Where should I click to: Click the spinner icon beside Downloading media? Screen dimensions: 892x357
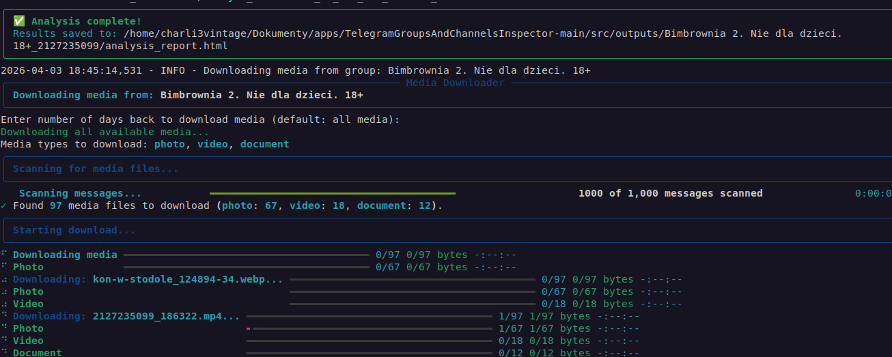pos(4,255)
